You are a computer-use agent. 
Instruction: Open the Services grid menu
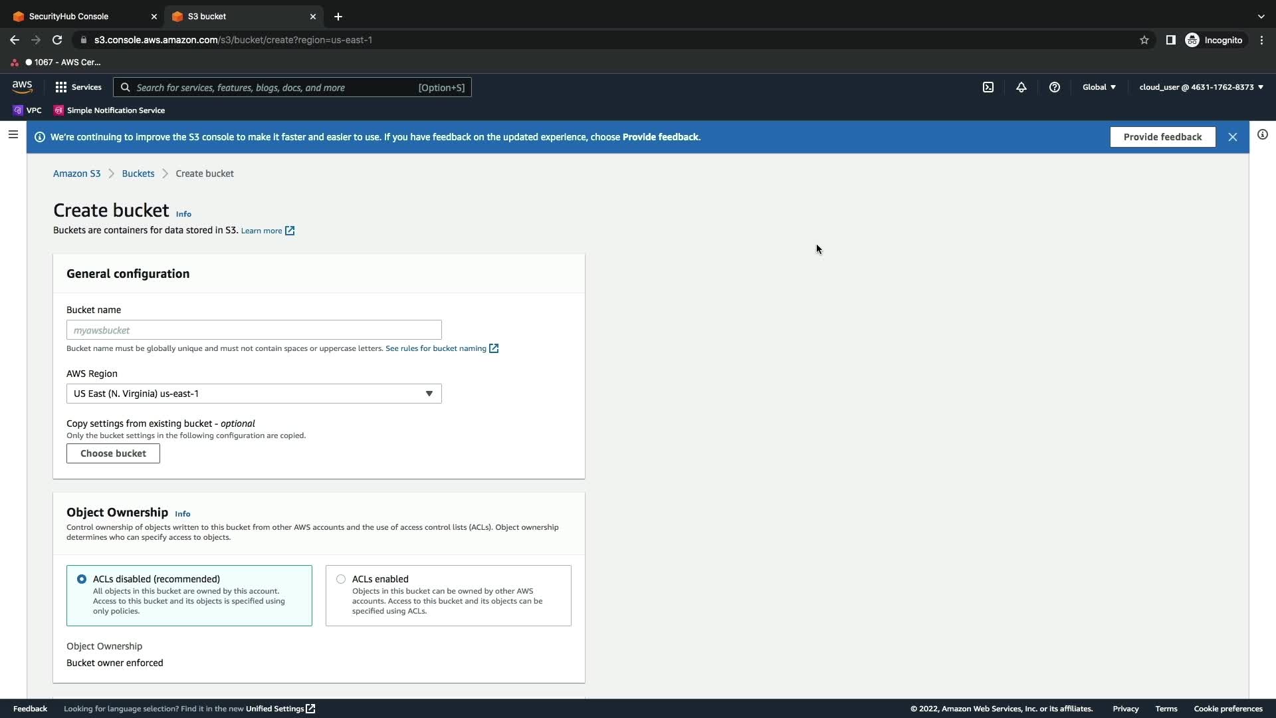pyautogui.click(x=78, y=87)
